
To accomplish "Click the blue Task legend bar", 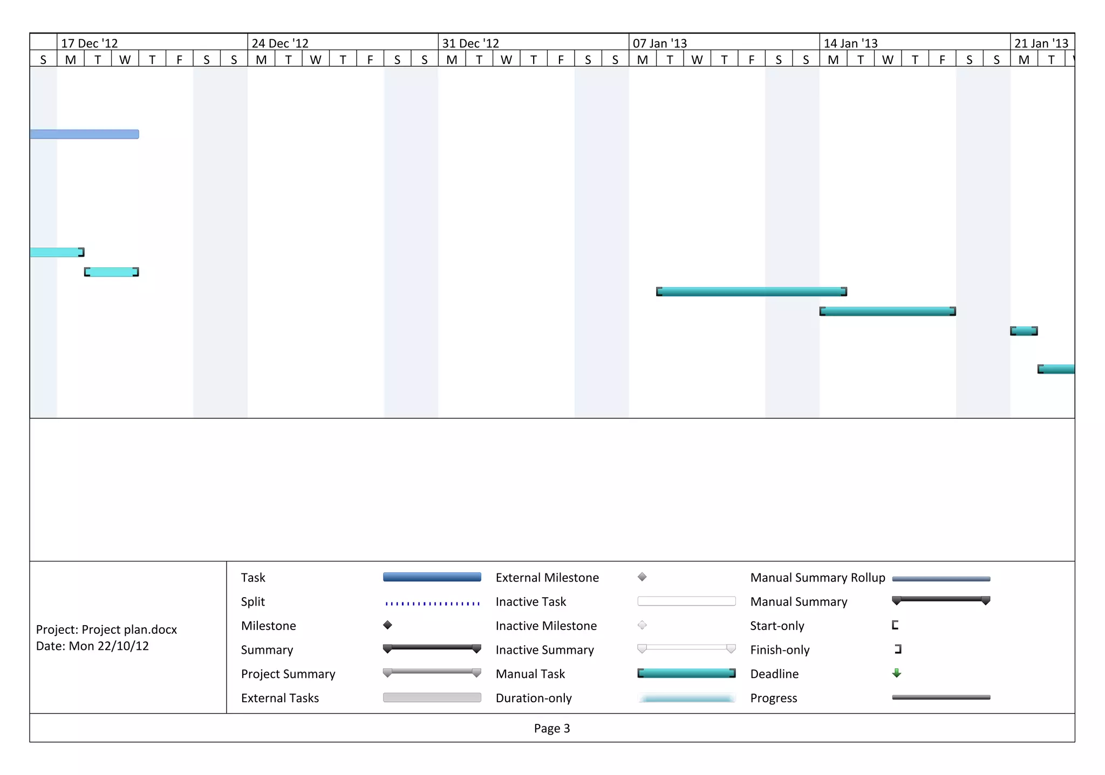I will 432,577.
